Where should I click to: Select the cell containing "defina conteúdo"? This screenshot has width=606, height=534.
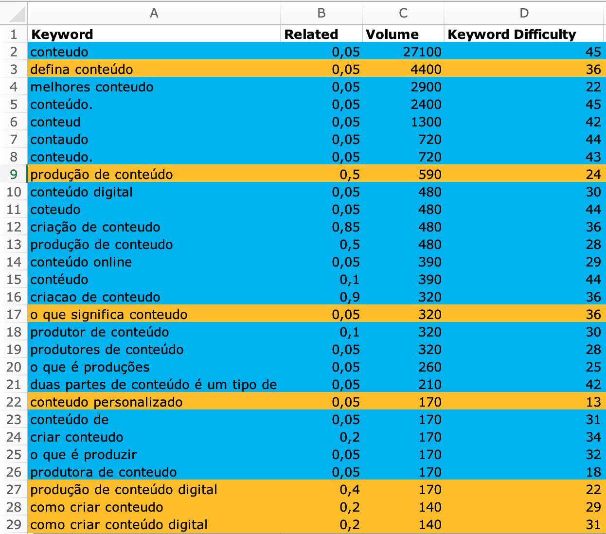click(154, 70)
